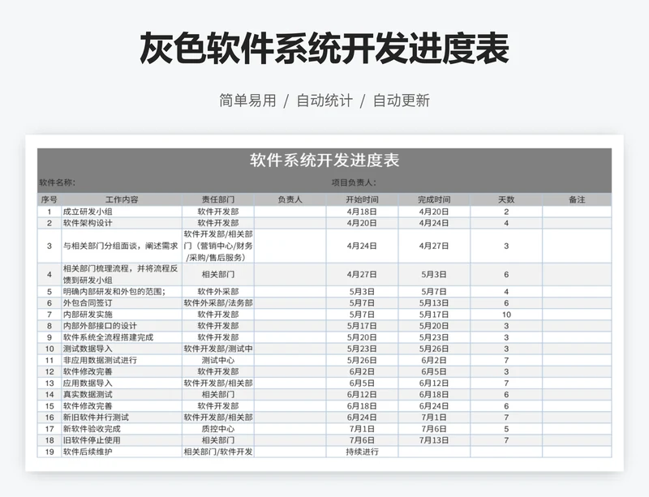Click the 开始时间 column header
This screenshot has height=497, width=649.
pos(362,199)
